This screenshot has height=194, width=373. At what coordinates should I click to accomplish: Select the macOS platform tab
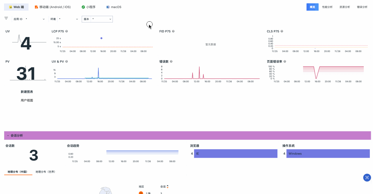point(114,7)
